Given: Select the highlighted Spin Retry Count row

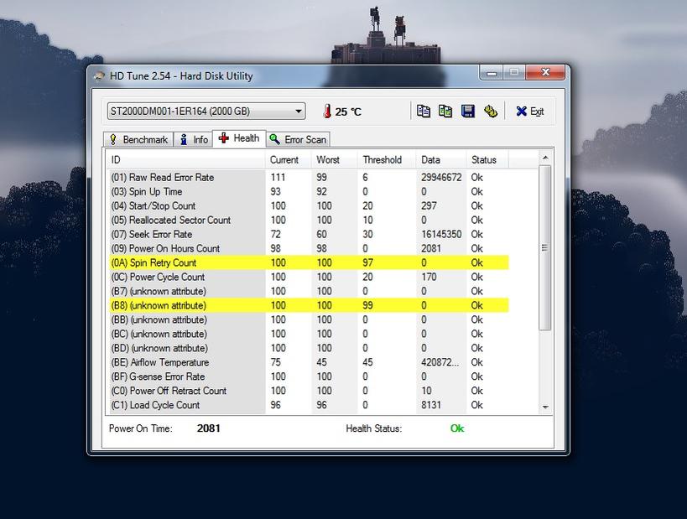Looking at the screenshot, I should coord(308,262).
